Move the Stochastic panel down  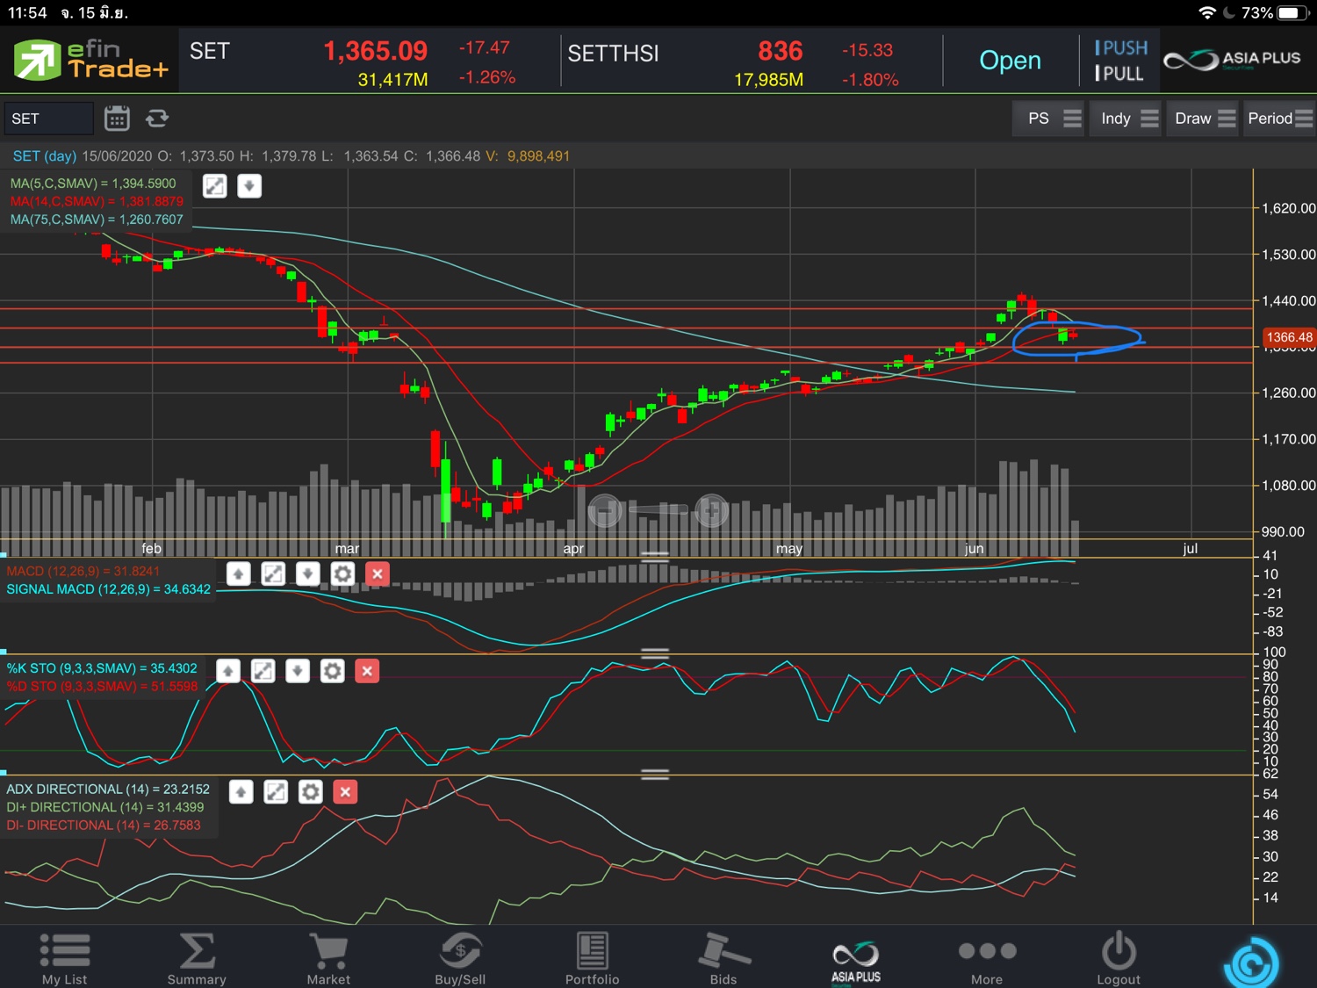298,671
